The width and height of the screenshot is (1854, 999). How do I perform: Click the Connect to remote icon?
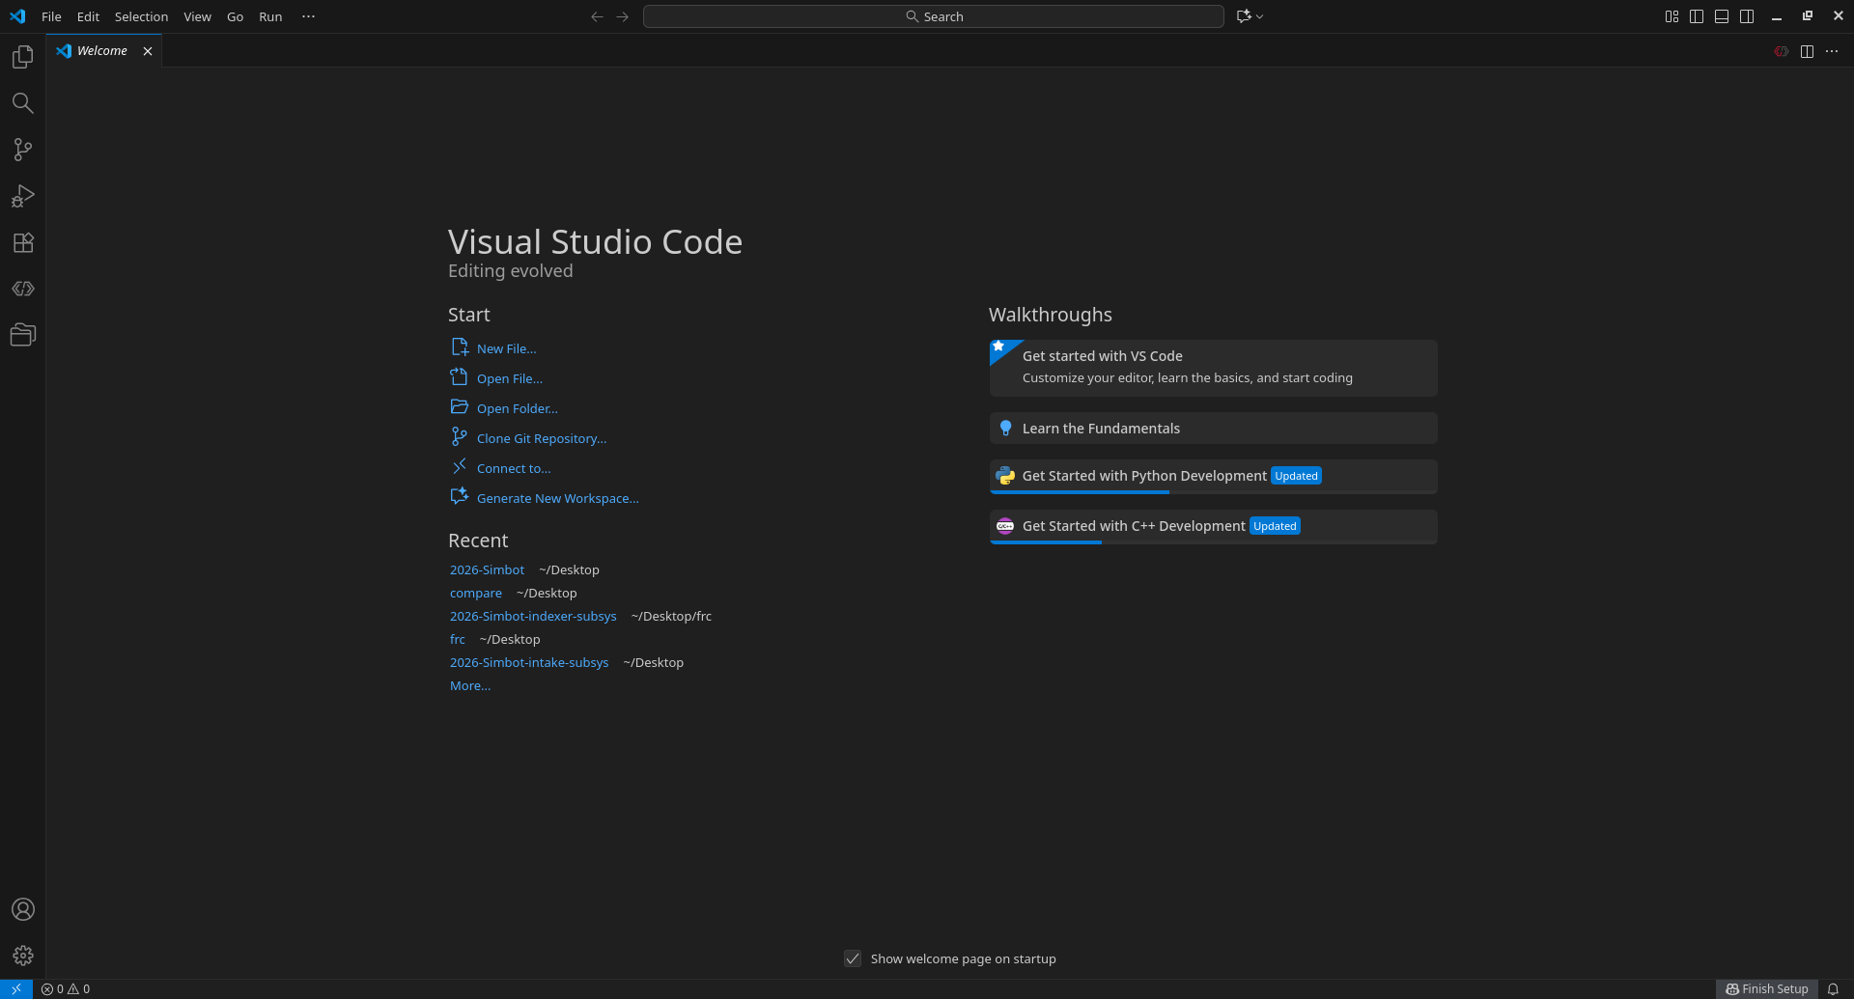[460, 467]
